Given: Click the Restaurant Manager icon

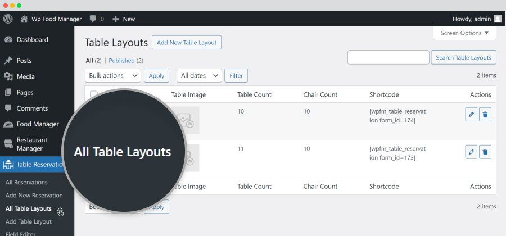Looking at the screenshot, I should click(8, 144).
